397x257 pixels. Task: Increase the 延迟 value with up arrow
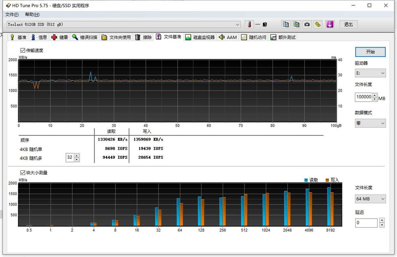(382, 220)
